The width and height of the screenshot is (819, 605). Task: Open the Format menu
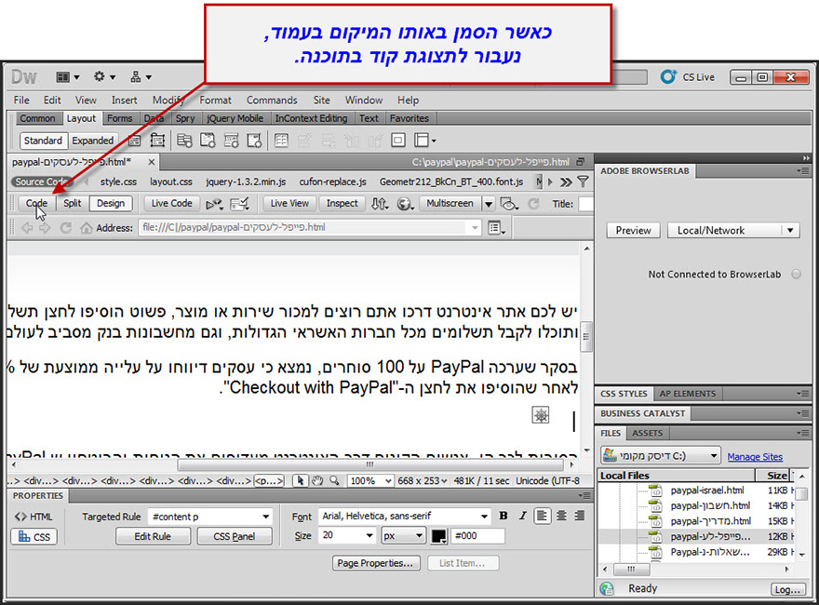[x=215, y=100]
